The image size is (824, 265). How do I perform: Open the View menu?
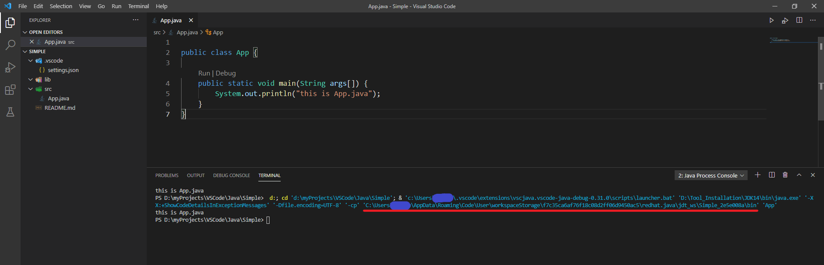pos(85,6)
